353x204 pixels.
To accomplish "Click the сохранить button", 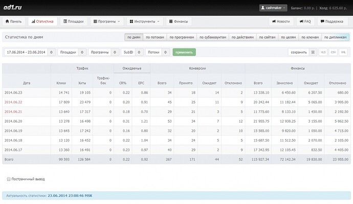I will 299,52.
